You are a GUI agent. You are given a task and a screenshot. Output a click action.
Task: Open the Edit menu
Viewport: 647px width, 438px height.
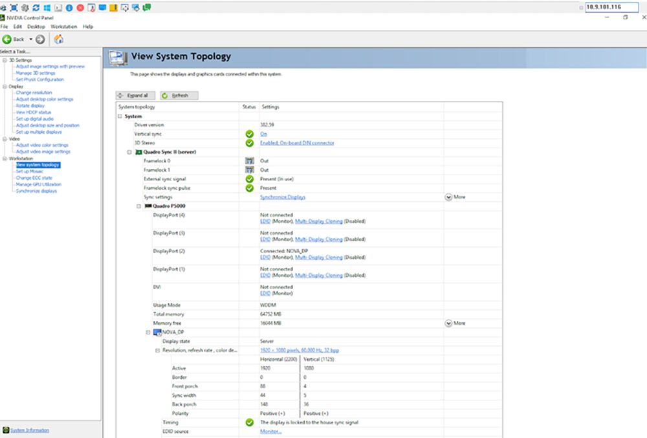(17, 27)
